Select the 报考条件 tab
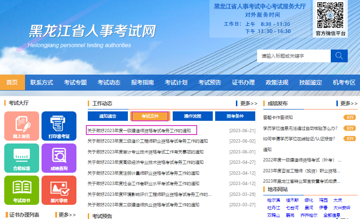The width and height of the screenshot is (360, 219). coord(234,116)
